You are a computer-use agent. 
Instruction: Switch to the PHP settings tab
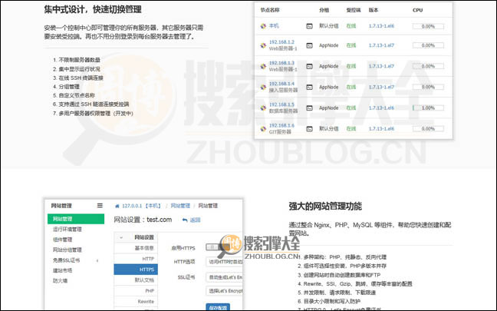click(x=136, y=291)
